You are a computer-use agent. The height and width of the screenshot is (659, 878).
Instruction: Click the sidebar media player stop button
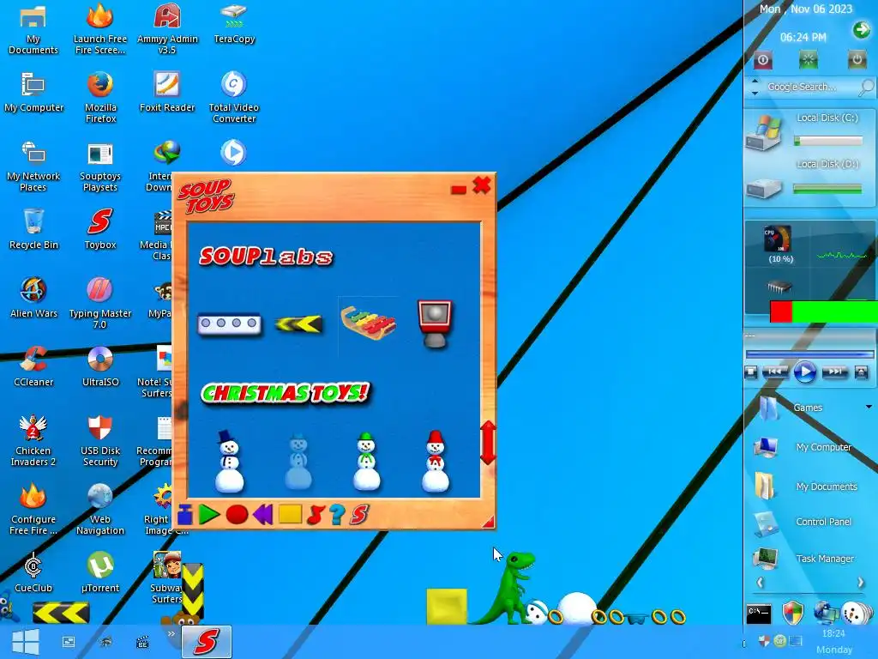point(751,372)
